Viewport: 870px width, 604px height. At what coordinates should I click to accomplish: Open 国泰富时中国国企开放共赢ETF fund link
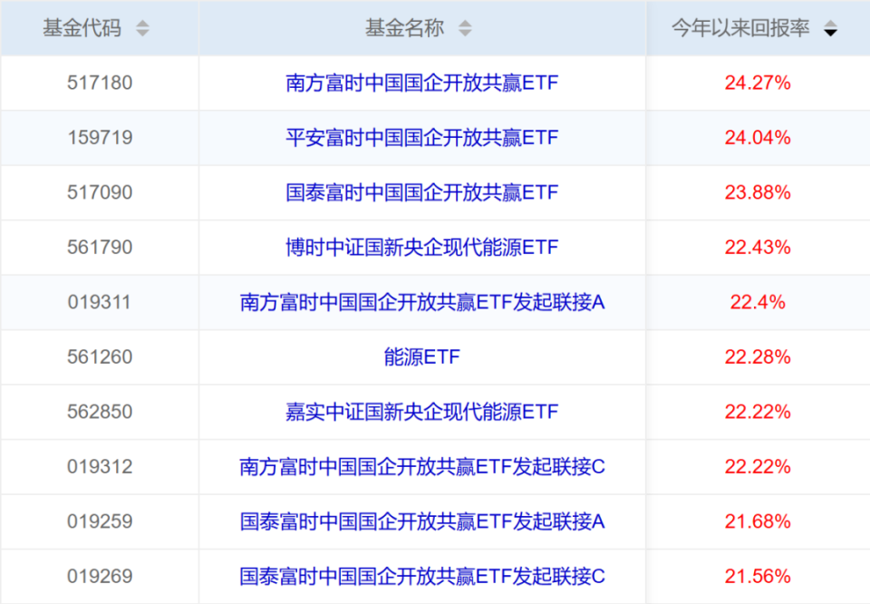click(x=421, y=192)
